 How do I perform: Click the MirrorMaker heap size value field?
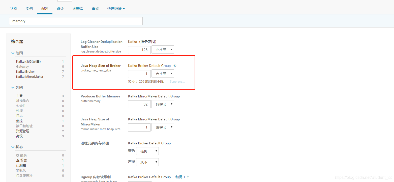click(139, 127)
